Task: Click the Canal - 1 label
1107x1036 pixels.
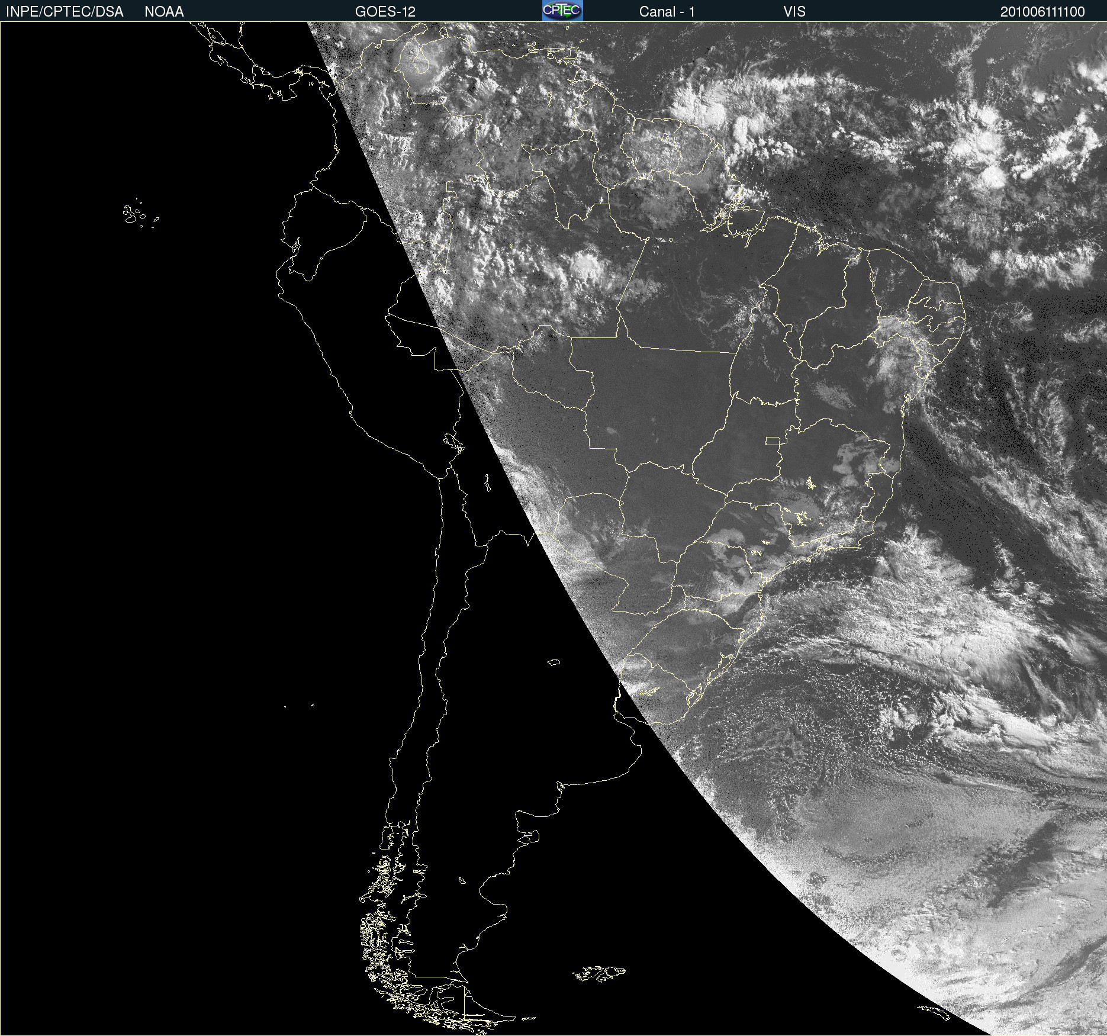Action: click(x=667, y=12)
